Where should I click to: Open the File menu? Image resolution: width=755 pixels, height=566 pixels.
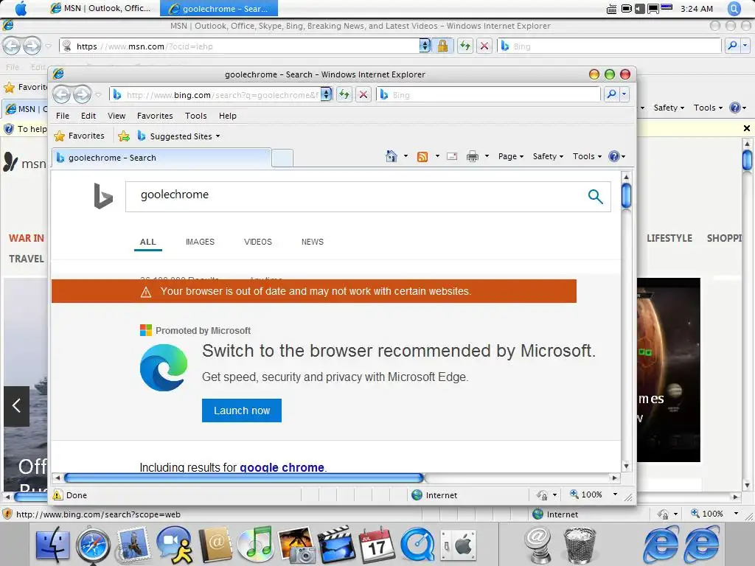(63, 116)
